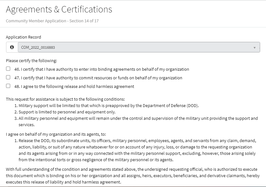
Task: Click the dropdown arrow on Application Record selector
Action: tap(255, 48)
